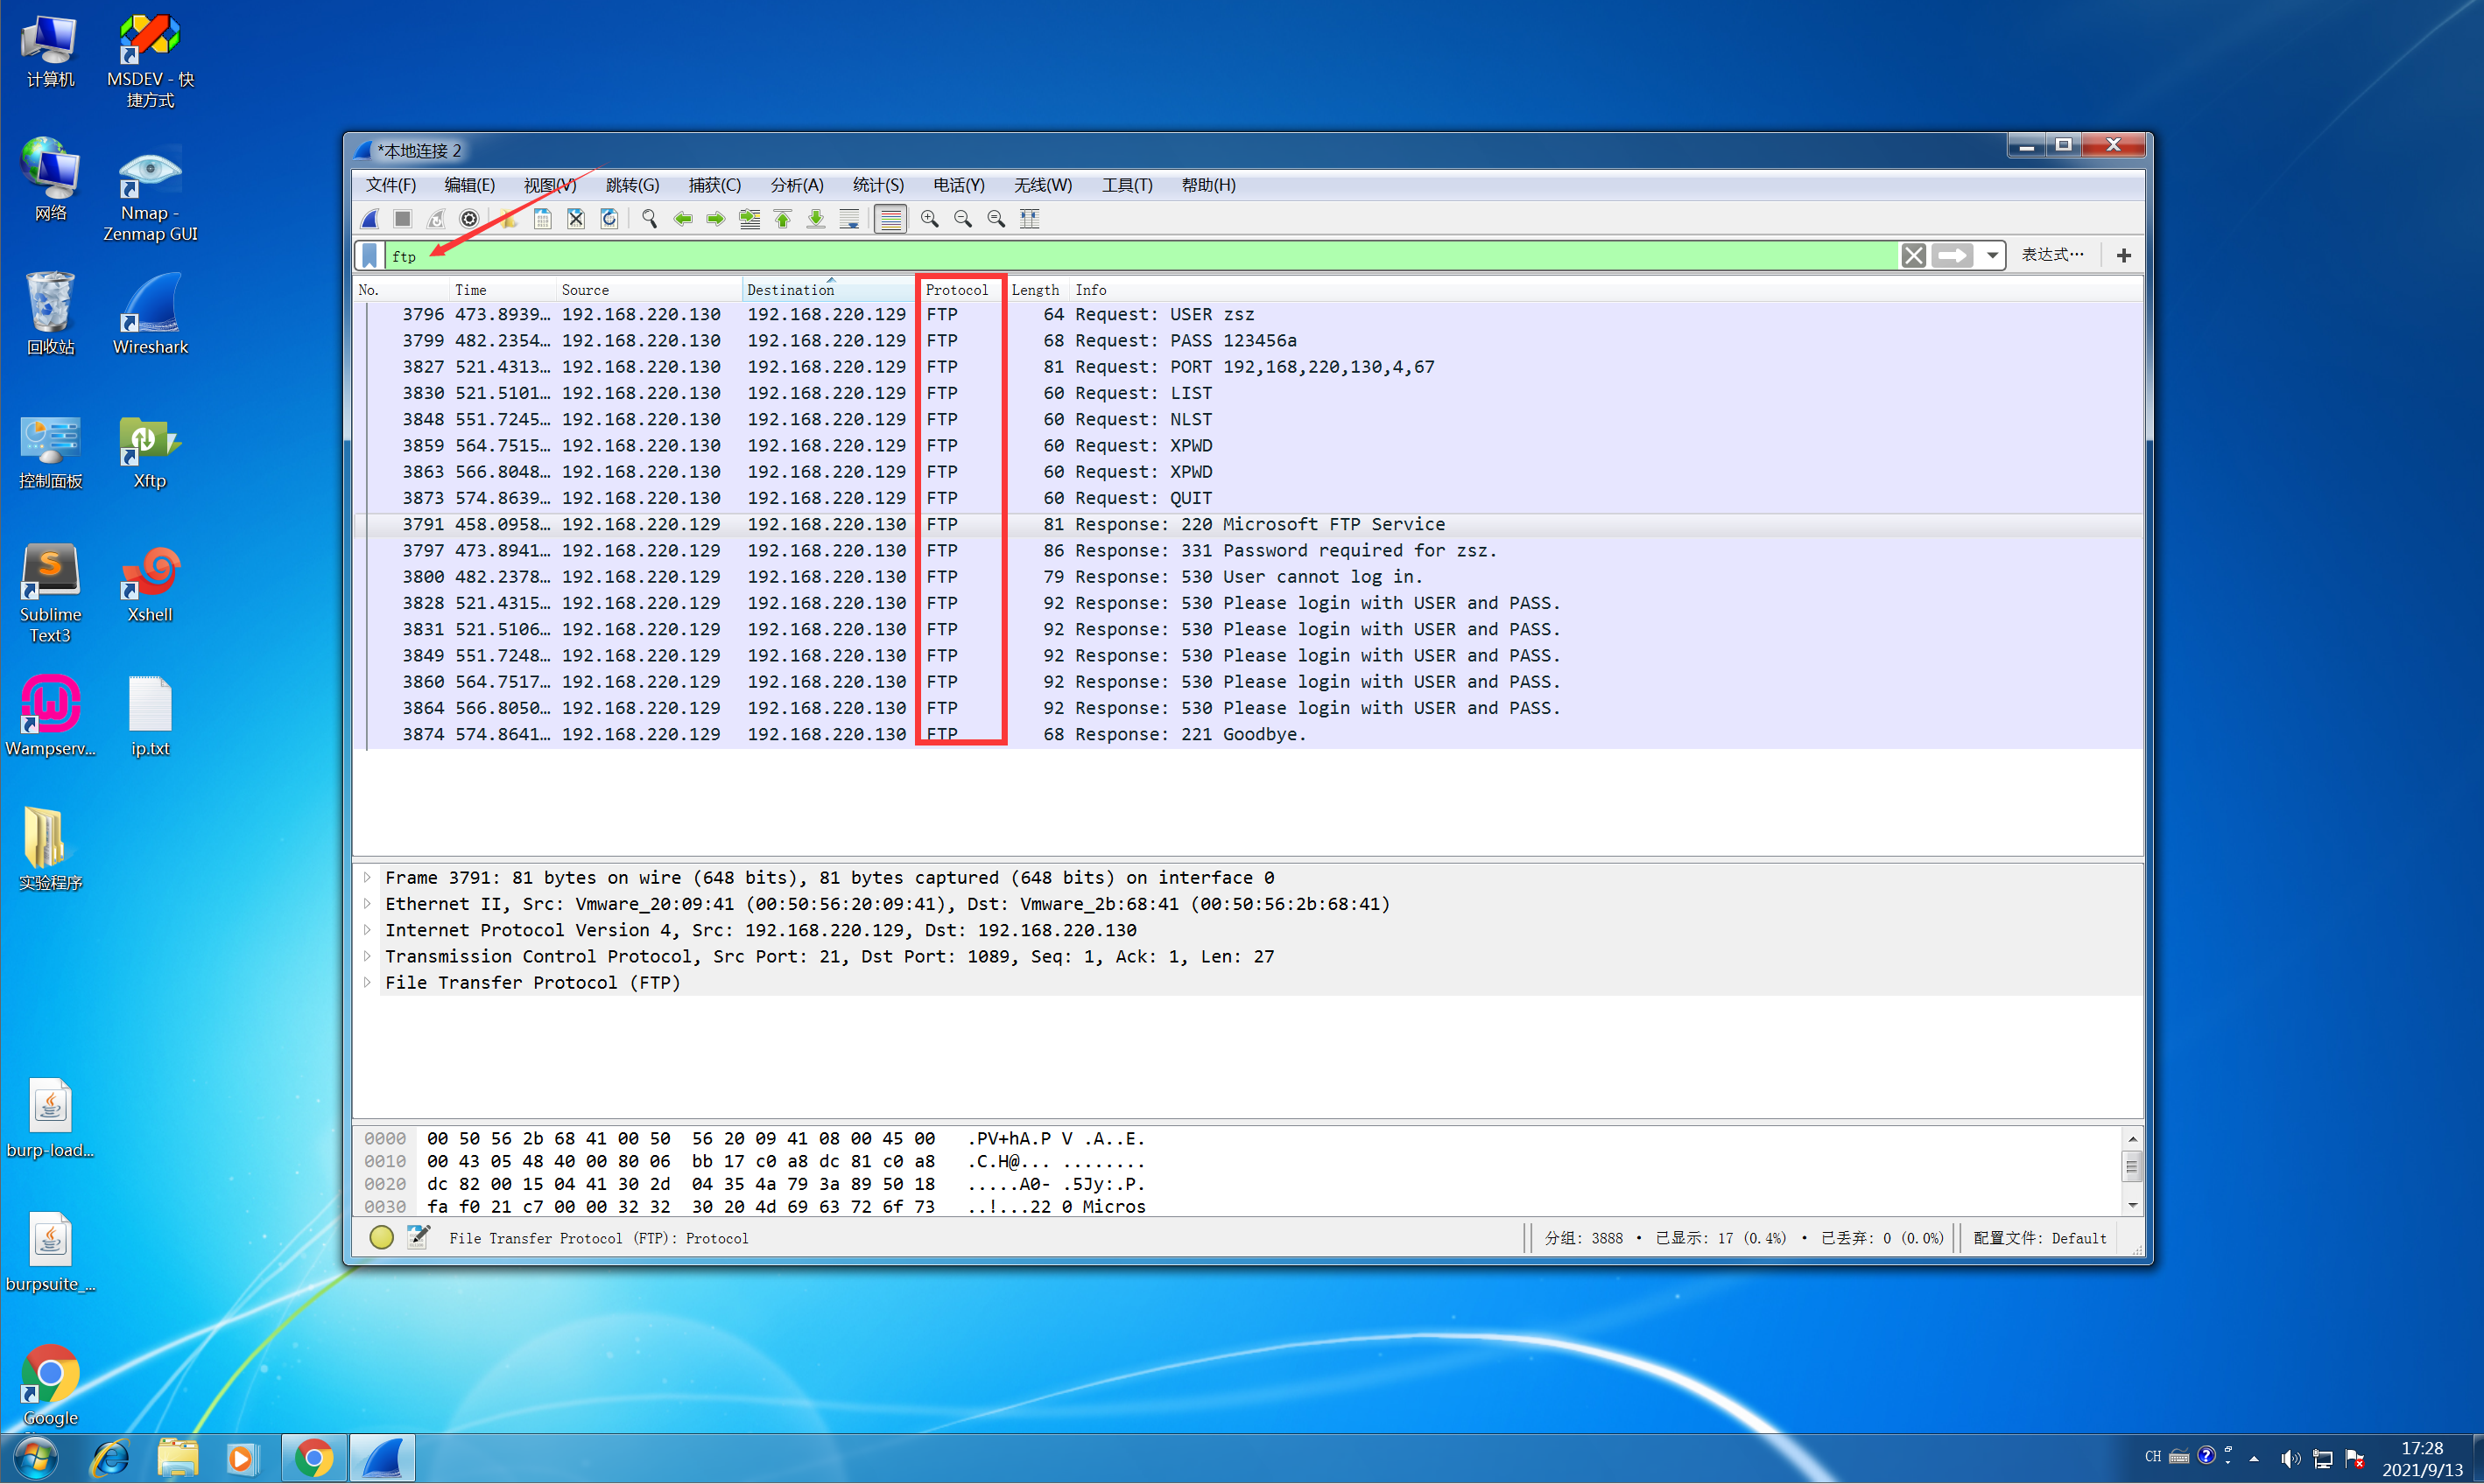Screen dimensions: 2484x1484
Task: Apply the display filter arrow button
Action: coord(1952,256)
